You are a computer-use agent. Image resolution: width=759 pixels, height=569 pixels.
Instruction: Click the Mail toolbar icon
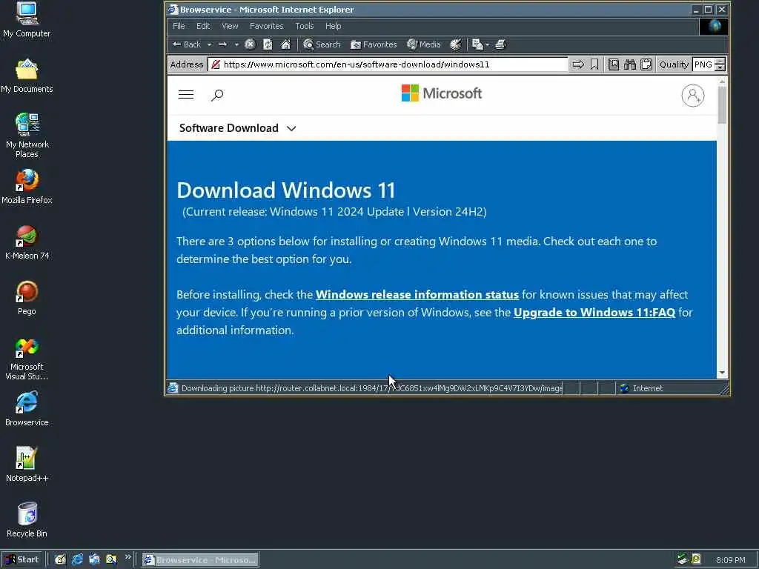pos(477,44)
